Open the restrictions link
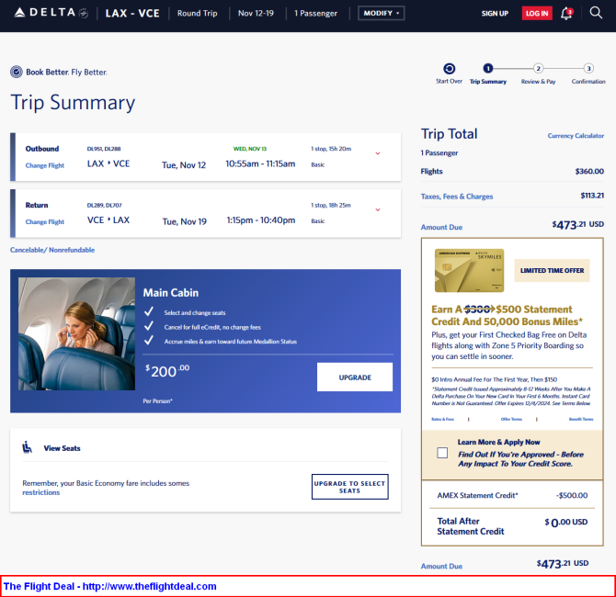This screenshot has width=616, height=597. pyautogui.click(x=40, y=492)
